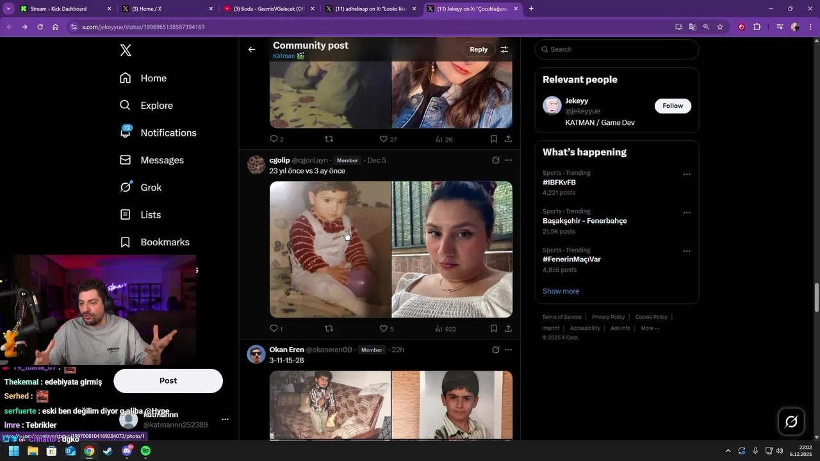Open cgolip profile avatar
The height and width of the screenshot is (461, 820).
coord(256,165)
